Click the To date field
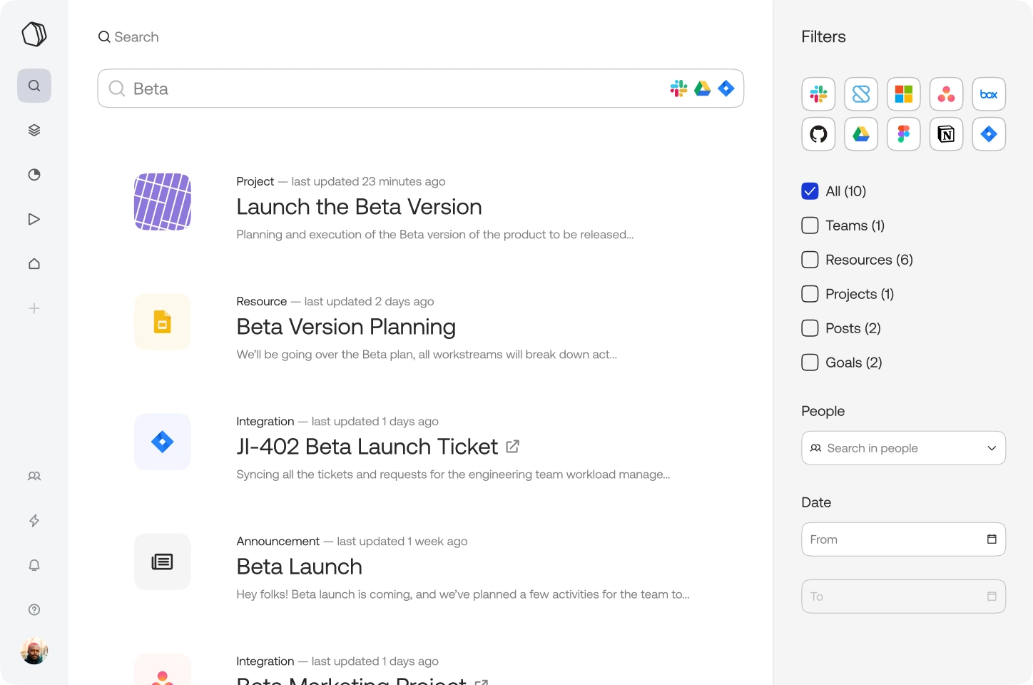The height and width of the screenshot is (685, 1033). click(x=903, y=597)
